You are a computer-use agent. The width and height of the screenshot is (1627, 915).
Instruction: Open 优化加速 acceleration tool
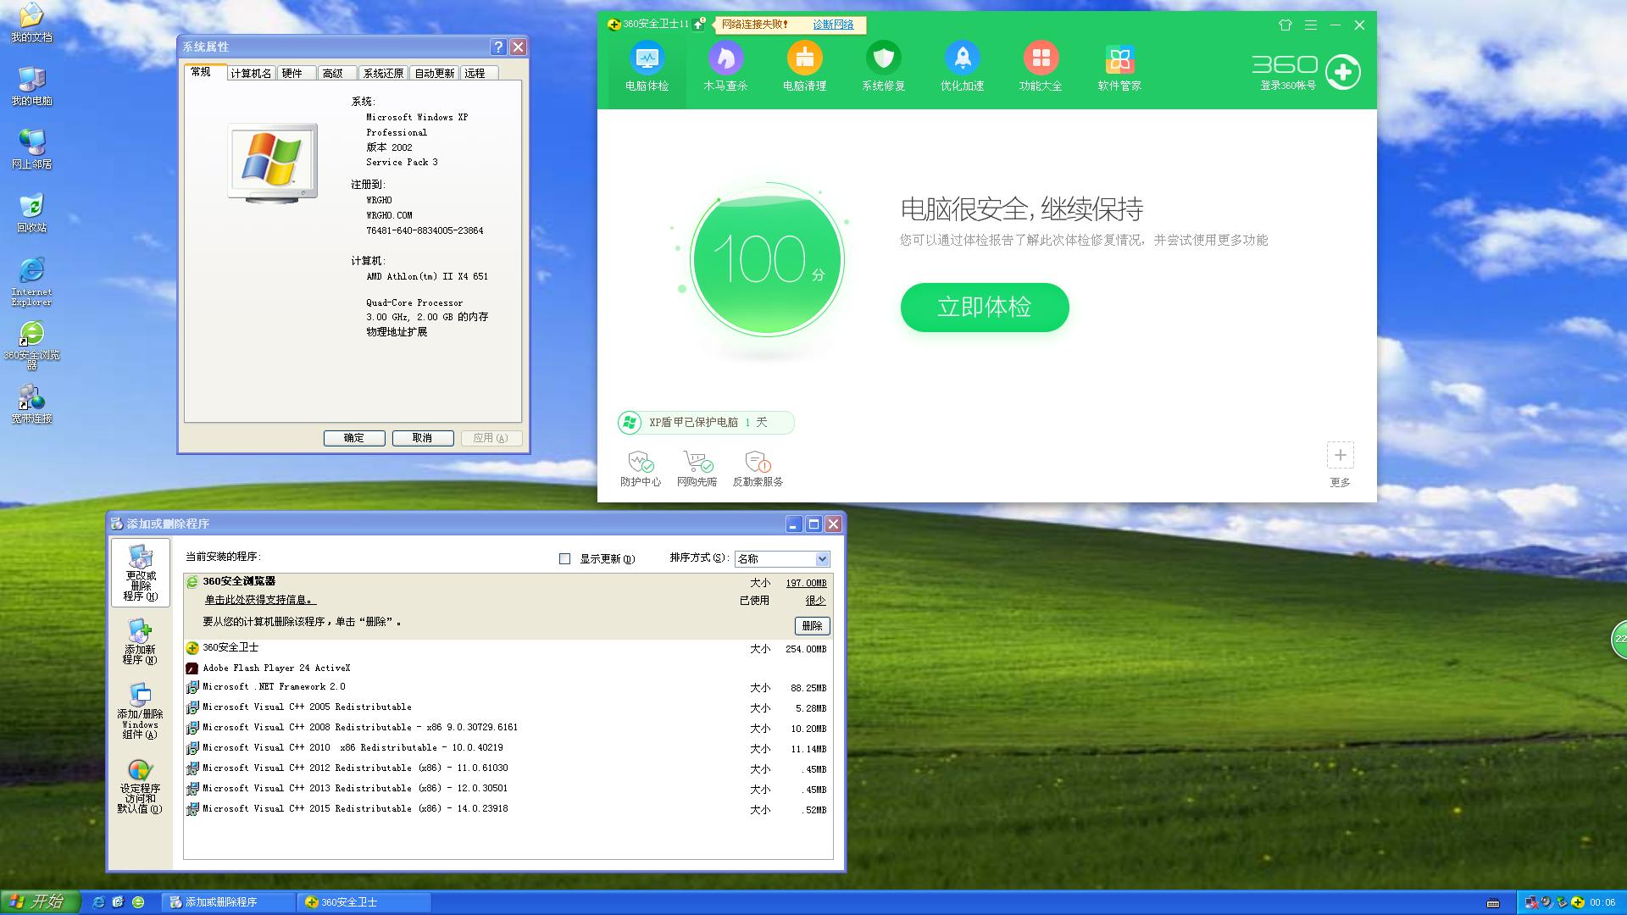click(x=962, y=68)
